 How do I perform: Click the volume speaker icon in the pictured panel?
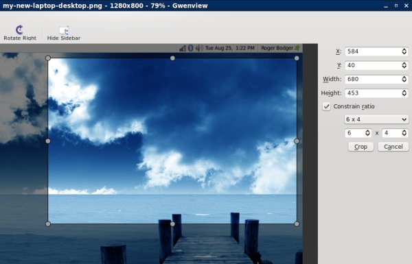[x=199, y=48]
